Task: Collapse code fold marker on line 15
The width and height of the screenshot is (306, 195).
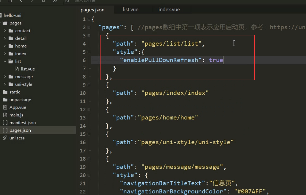Action: point(89,134)
